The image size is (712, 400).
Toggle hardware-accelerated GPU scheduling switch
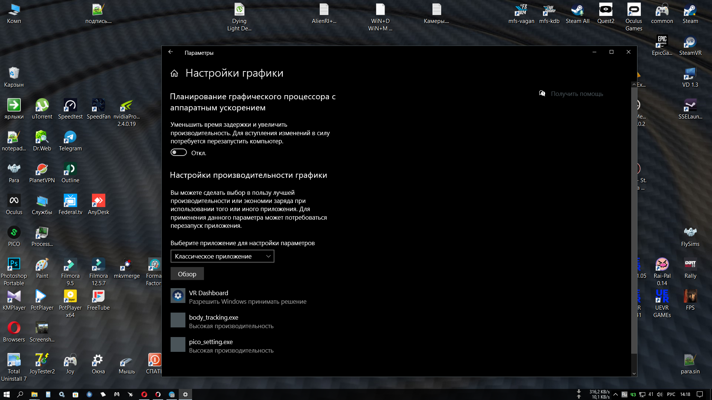click(178, 153)
